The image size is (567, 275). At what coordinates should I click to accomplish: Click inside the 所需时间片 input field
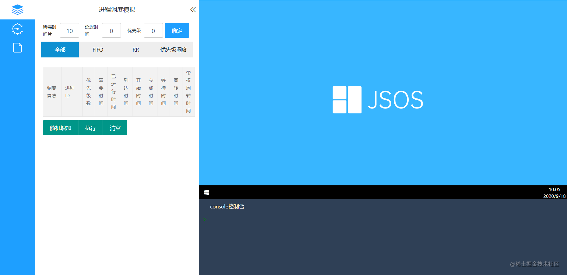coord(69,30)
